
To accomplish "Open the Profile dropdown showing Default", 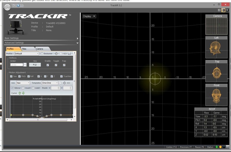I will point(27,54).
